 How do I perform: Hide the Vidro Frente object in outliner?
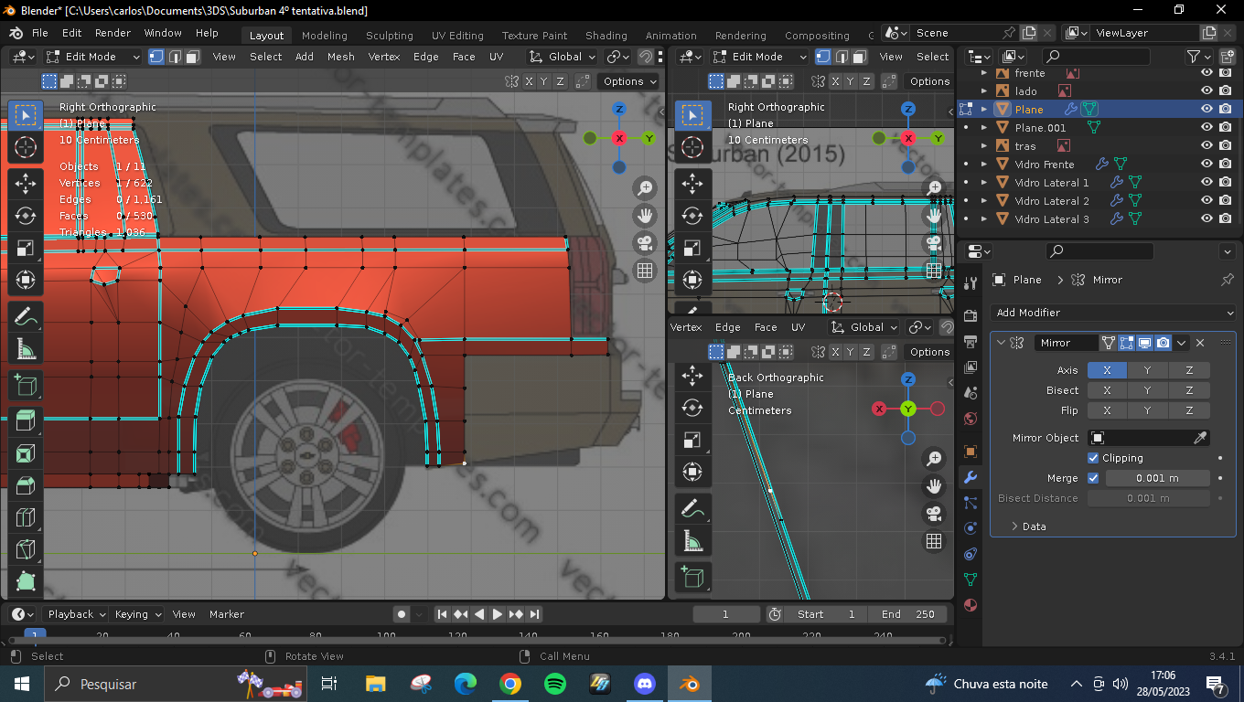1206,165
